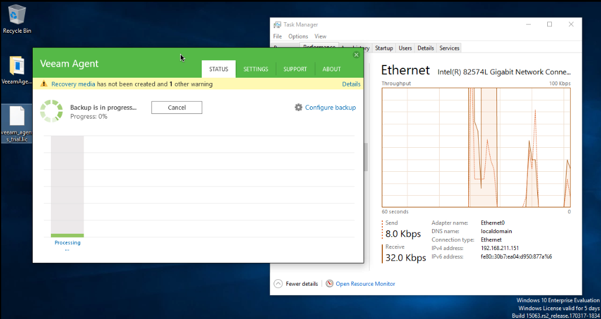Click the IPv4 address 192.168.211.151
This screenshot has width=601, height=319.
(500, 248)
